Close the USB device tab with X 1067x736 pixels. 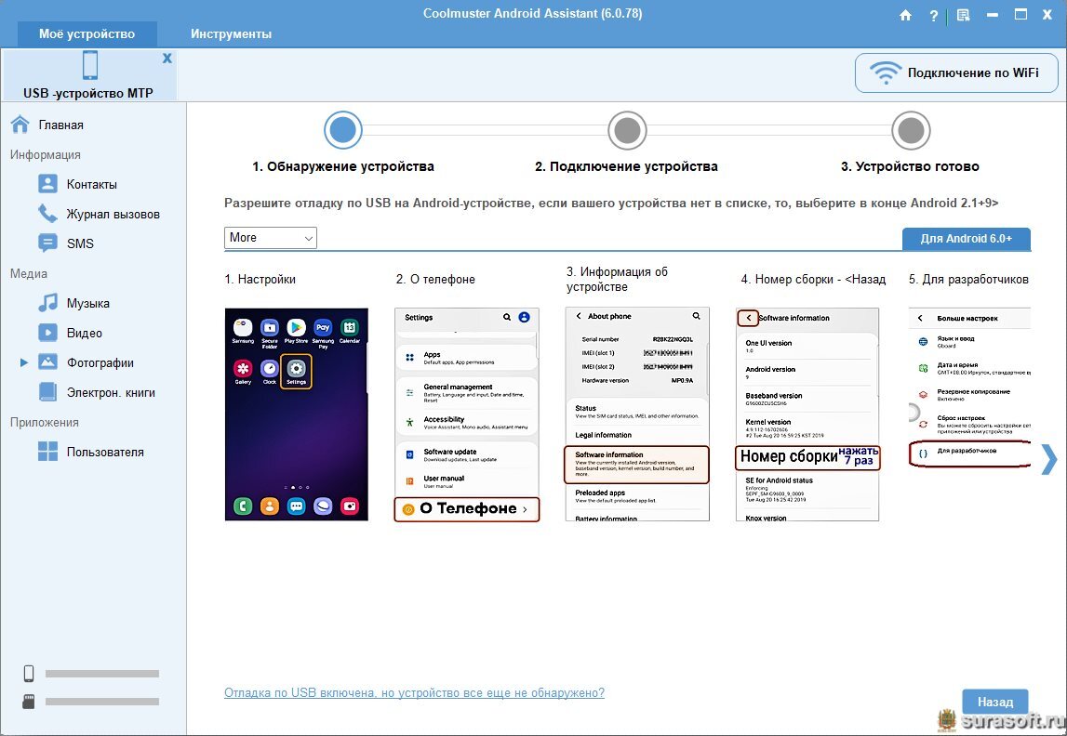coord(167,59)
